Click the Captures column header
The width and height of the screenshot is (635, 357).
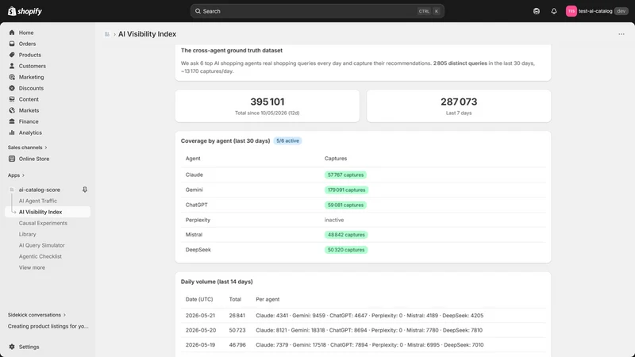pos(336,158)
